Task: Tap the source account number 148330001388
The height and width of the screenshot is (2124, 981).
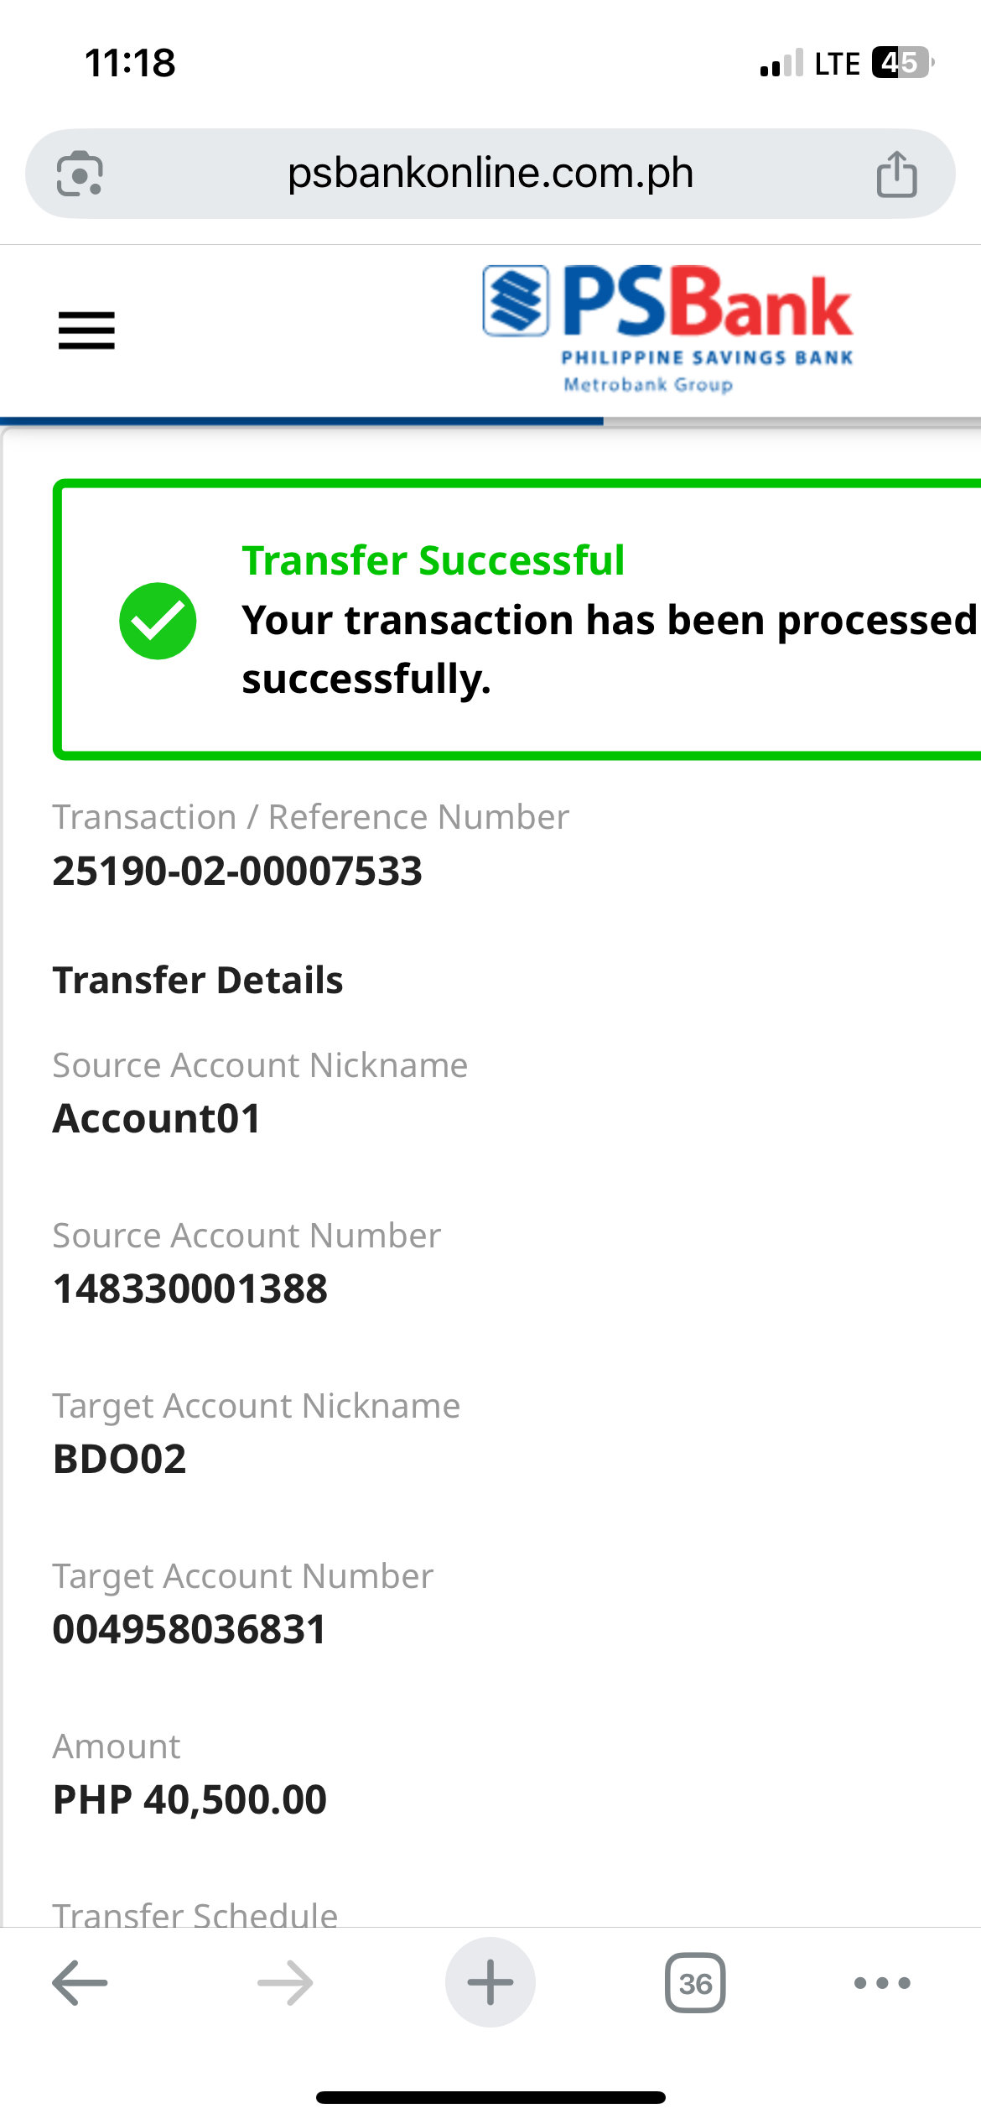Action: point(190,1288)
